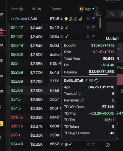This screenshot has height=151, width=123.
Task: Click $24.47 total value
Action: 17,28
